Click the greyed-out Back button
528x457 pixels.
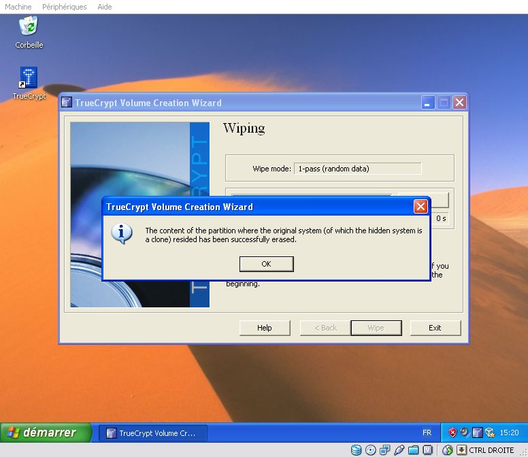325,328
